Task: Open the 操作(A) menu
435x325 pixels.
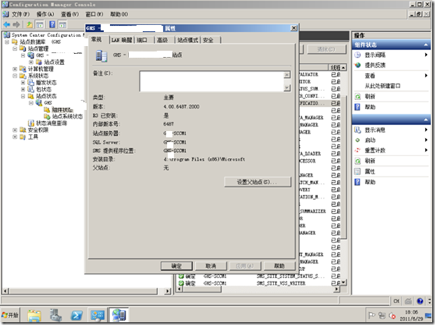Action: point(45,14)
